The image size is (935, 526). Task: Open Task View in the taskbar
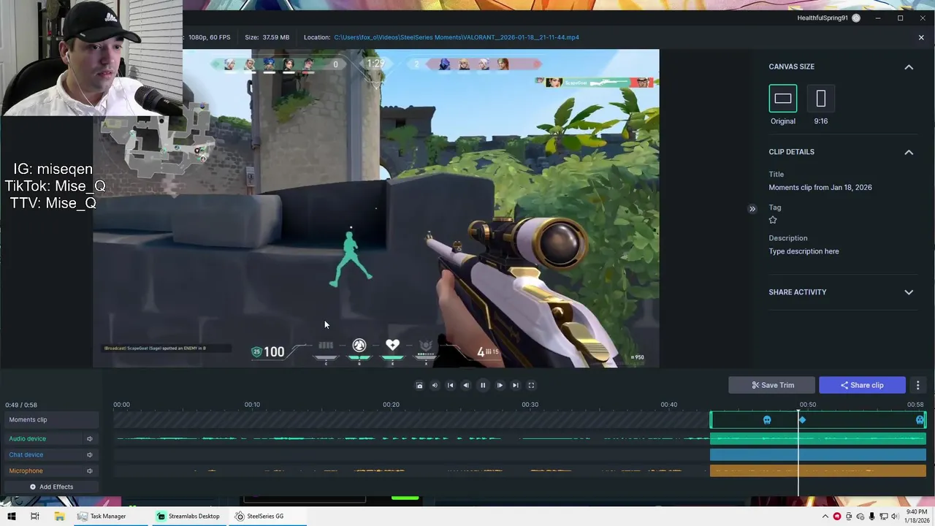click(34, 517)
